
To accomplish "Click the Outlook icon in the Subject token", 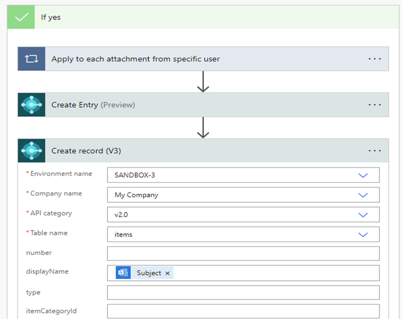I will (124, 273).
